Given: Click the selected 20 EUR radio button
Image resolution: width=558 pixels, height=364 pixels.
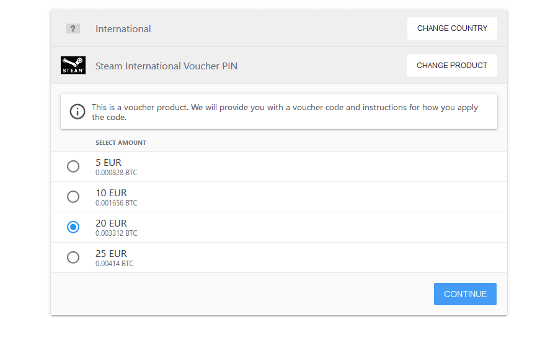Looking at the screenshot, I should tap(73, 227).
